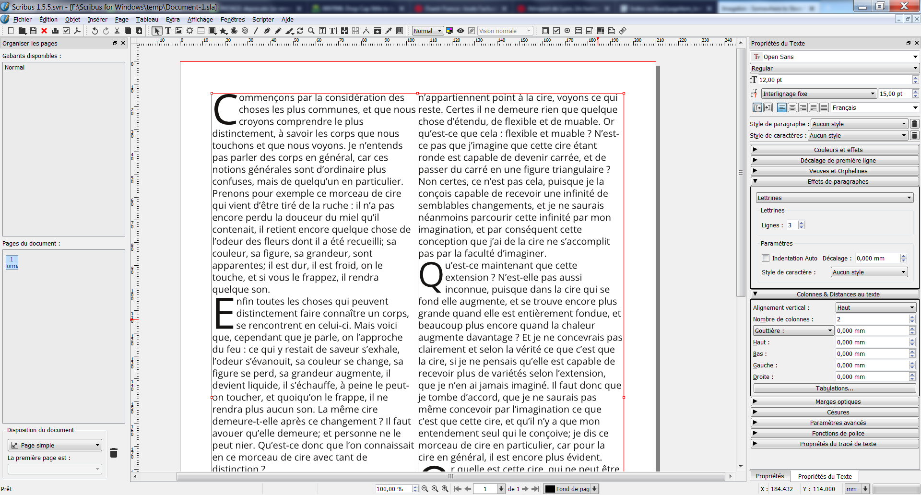The image size is (921, 495).
Task: Open the Alignement vertical Haut dropdown
Action: pos(876,307)
